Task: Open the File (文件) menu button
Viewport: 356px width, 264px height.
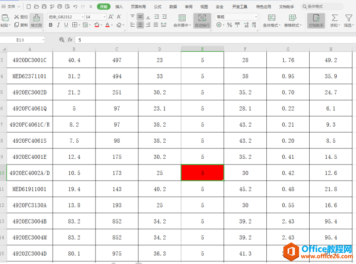Action: [x=11, y=7]
